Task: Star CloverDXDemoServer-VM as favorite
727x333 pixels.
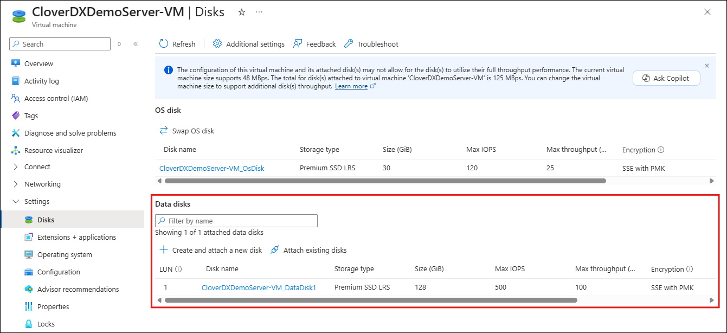Action: 242,11
